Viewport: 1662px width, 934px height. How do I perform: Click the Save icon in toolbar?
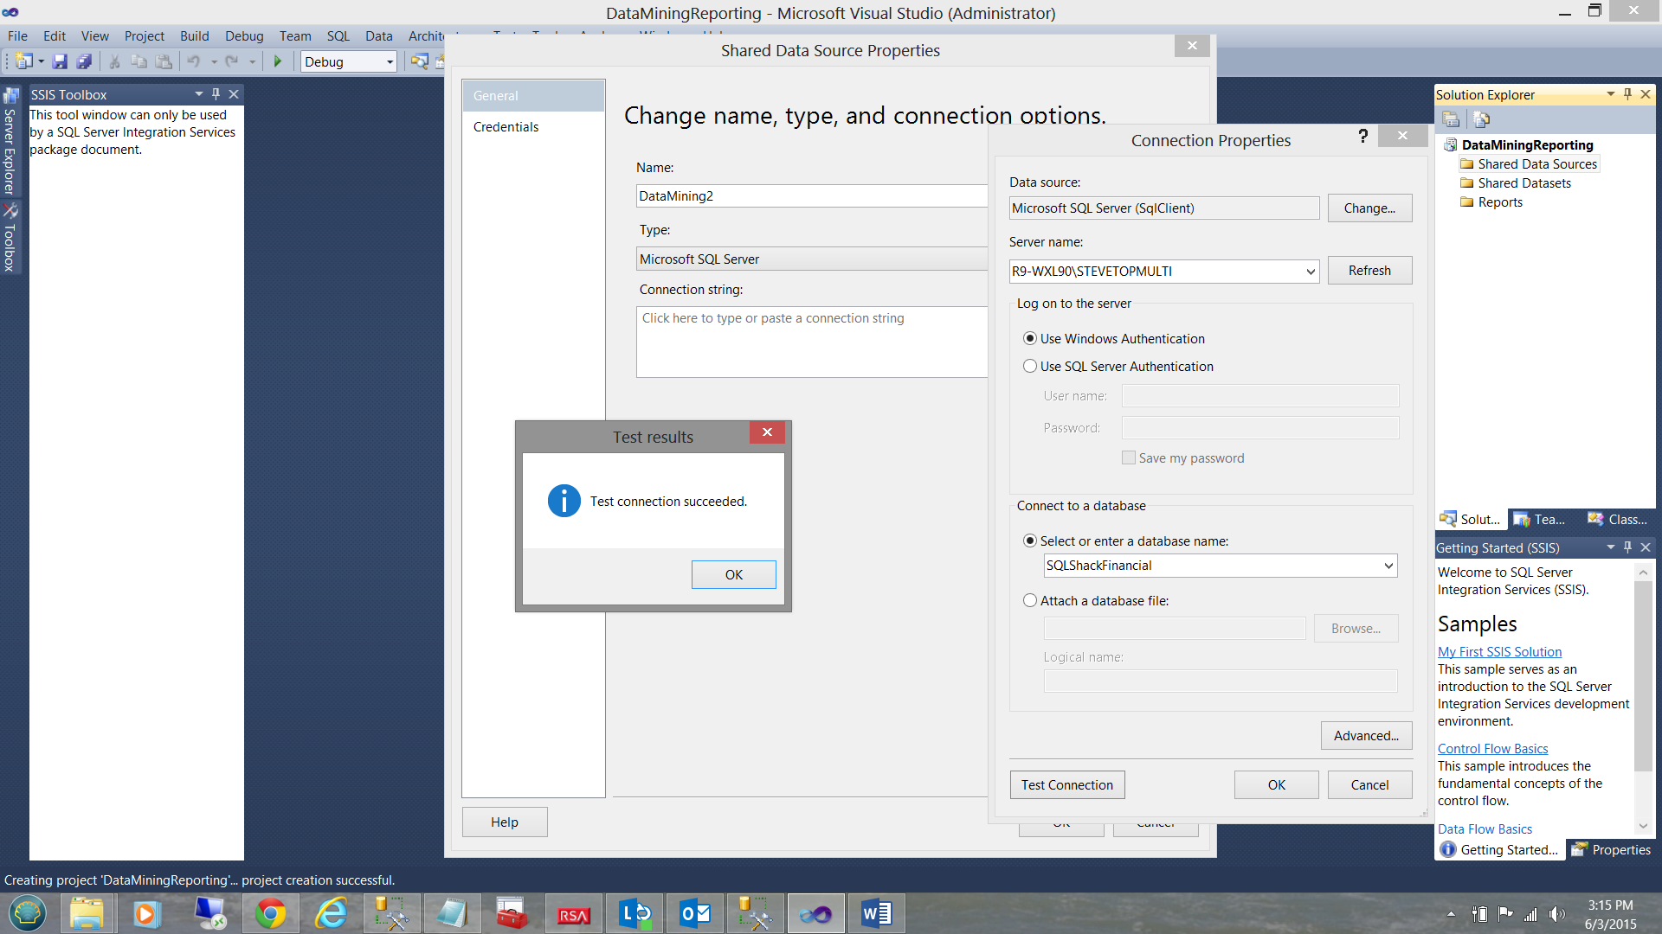(x=60, y=61)
